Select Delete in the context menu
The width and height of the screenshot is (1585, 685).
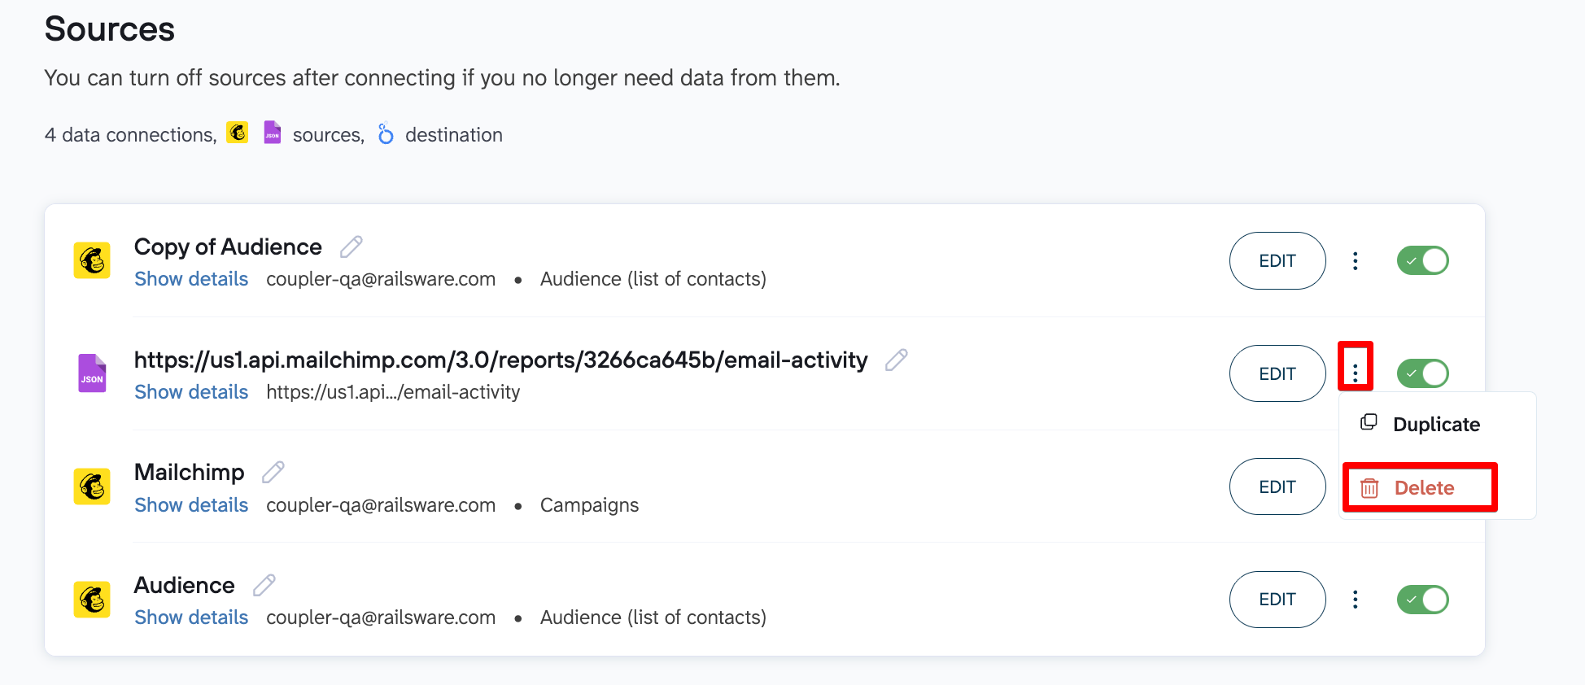pos(1422,488)
